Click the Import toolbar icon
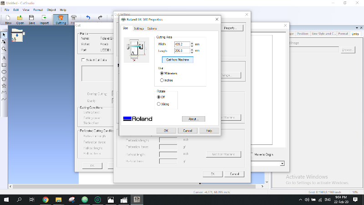Screen dimensions: 364x205 pyautogui.click(x=44, y=20)
